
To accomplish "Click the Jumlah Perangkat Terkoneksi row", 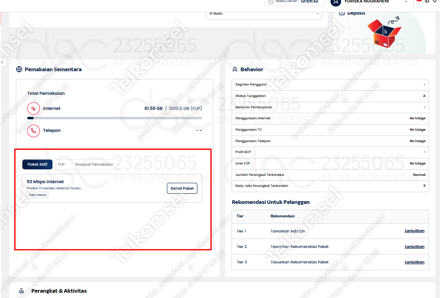I will [x=330, y=175].
